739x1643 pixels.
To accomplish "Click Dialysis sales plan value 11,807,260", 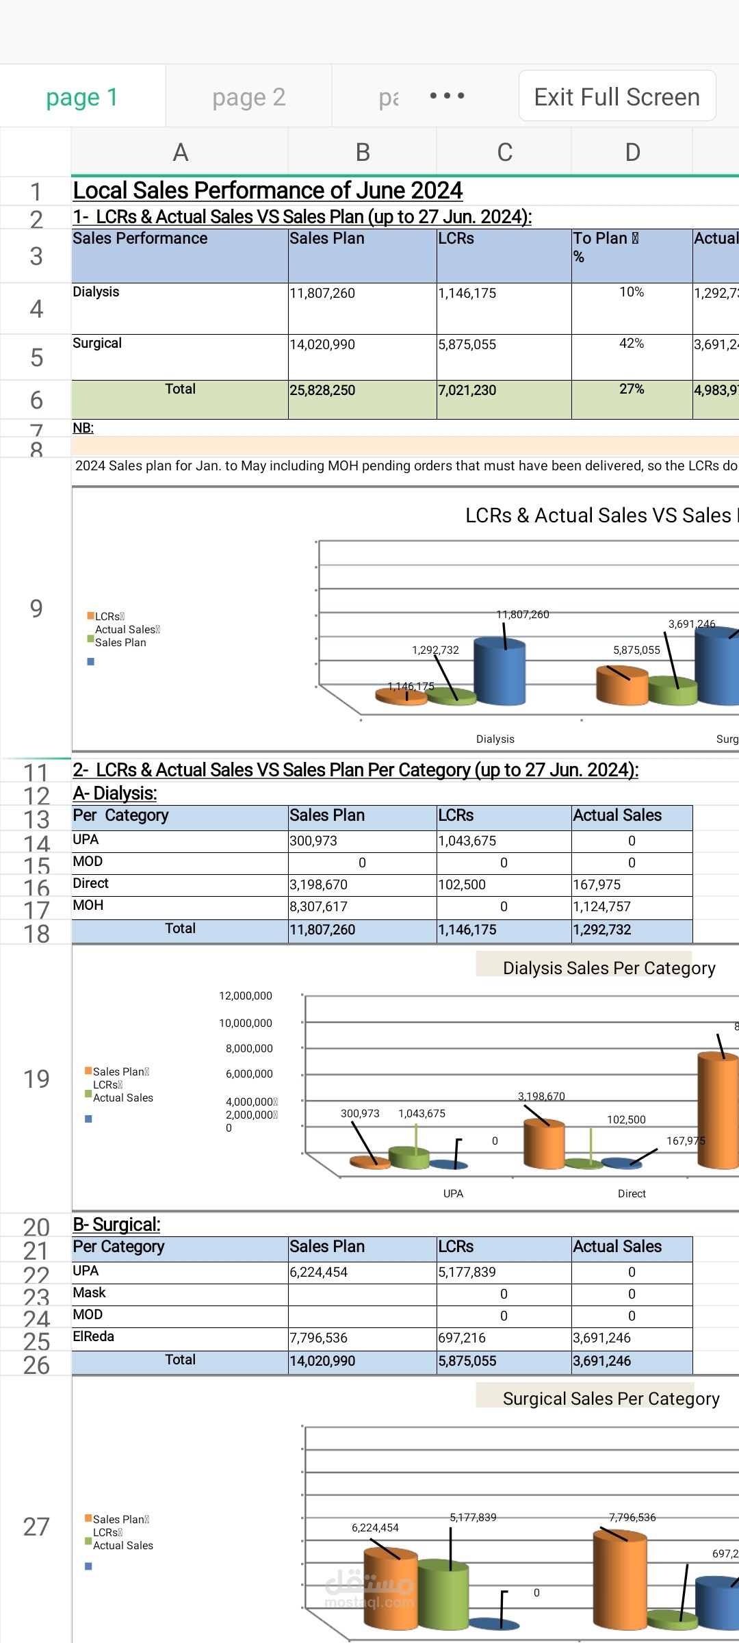I will click(363, 309).
